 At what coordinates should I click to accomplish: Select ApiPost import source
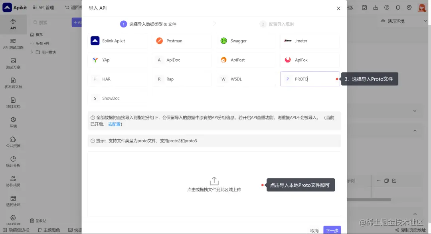[246, 60]
